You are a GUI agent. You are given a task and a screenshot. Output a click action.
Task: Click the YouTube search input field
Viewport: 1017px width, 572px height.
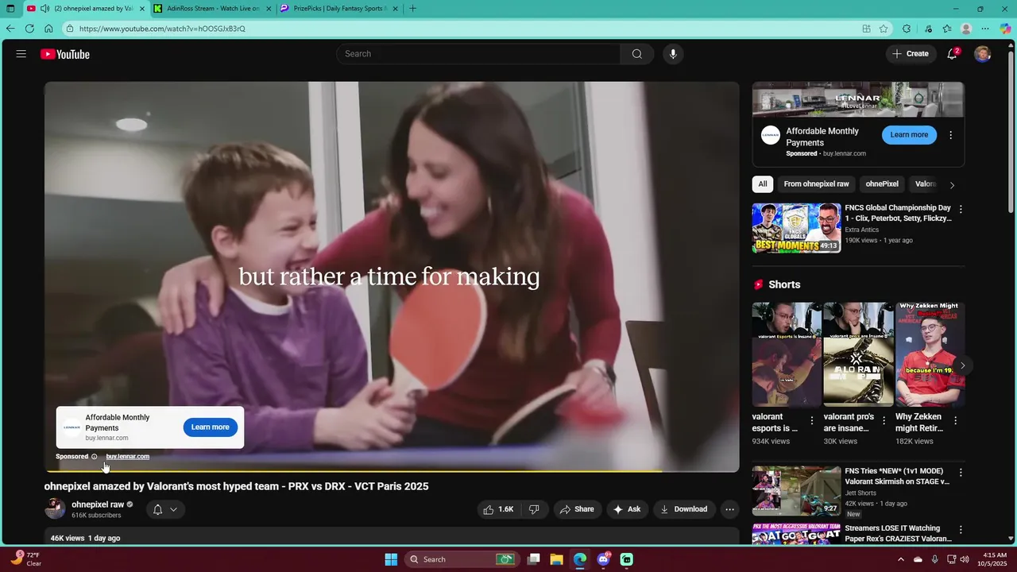click(478, 54)
